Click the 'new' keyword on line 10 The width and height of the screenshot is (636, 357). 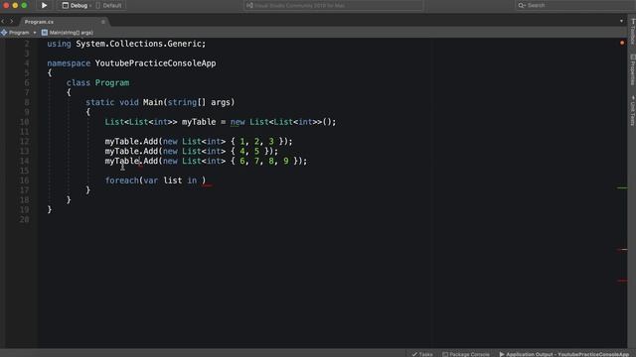click(238, 122)
